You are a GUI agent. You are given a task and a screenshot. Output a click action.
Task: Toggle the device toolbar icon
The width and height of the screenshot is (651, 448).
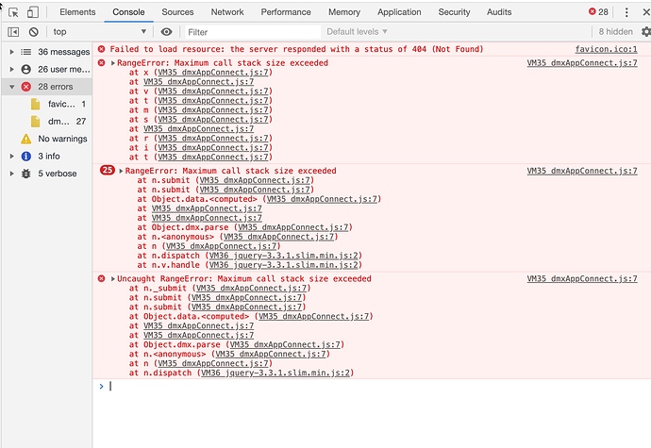pyautogui.click(x=33, y=12)
